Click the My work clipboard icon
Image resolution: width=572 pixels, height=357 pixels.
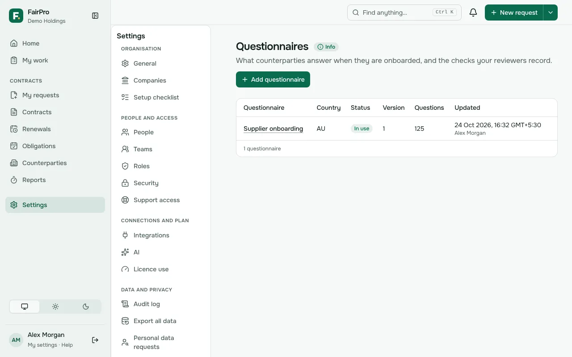[x=14, y=60]
